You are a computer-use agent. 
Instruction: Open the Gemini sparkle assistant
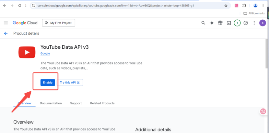(212, 23)
